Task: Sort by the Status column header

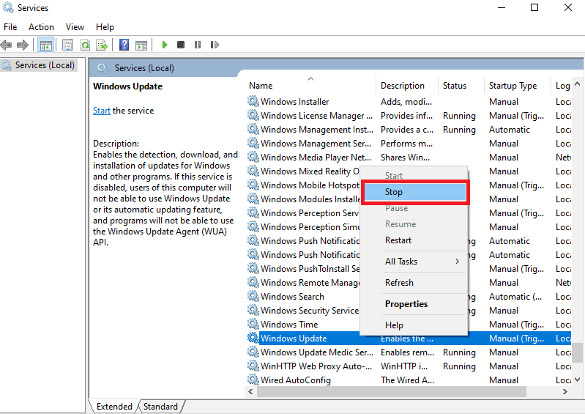Action: coord(461,86)
